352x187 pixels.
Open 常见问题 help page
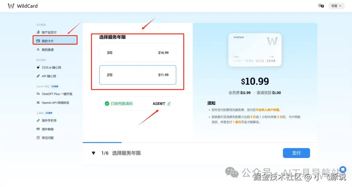(48, 138)
